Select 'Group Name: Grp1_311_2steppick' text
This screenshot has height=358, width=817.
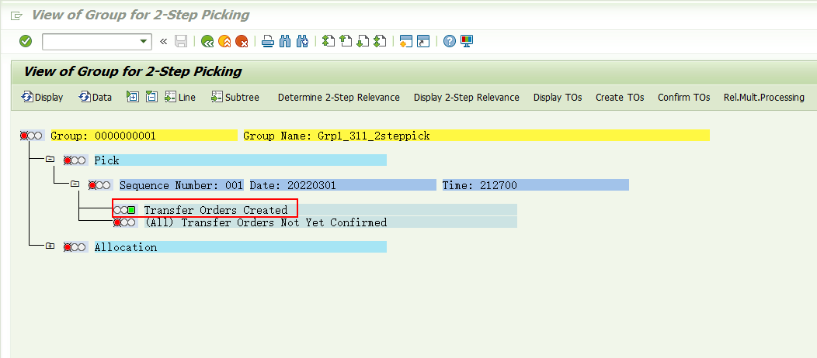(336, 136)
